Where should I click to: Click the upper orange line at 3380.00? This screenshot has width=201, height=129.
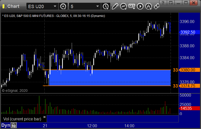tap(107, 70)
